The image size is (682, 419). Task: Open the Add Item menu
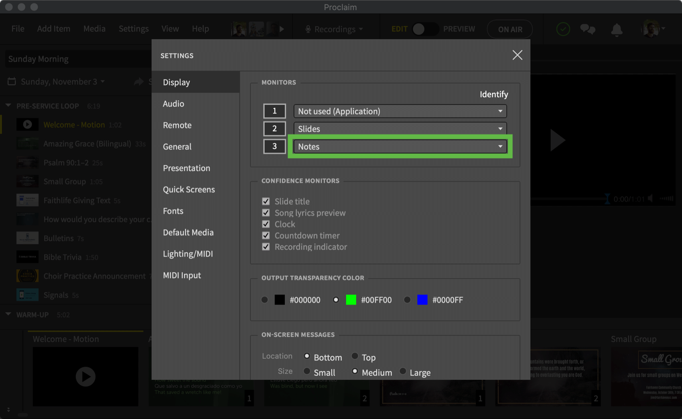pyautogui.click(x=53, y=29)
